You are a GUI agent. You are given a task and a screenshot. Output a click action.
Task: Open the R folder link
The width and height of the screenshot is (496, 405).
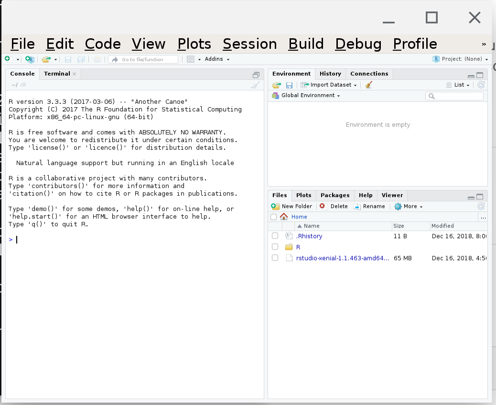[x=298, y=247]
